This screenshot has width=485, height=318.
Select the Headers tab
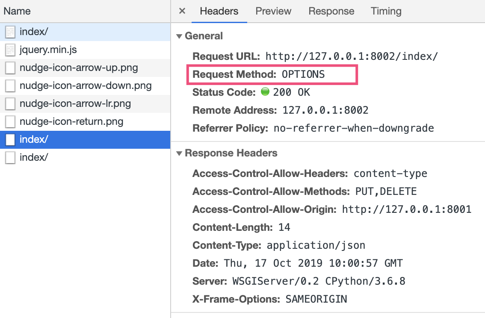point(219,11)
